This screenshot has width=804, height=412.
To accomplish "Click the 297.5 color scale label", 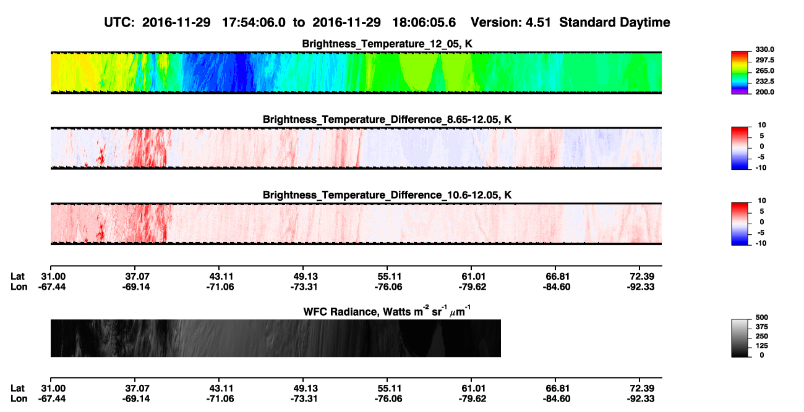I will tap(766, 60).
